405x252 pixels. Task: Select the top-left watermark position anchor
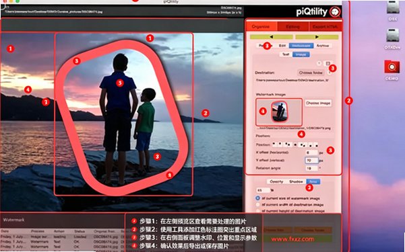pyautogui.click(x=274, y=144)
